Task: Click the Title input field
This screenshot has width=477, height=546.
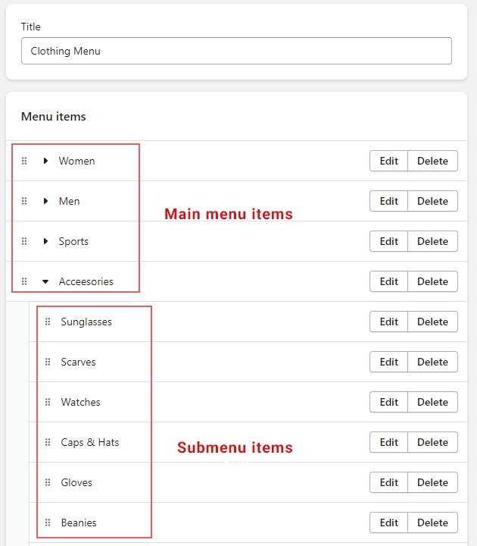Action: 236,51
